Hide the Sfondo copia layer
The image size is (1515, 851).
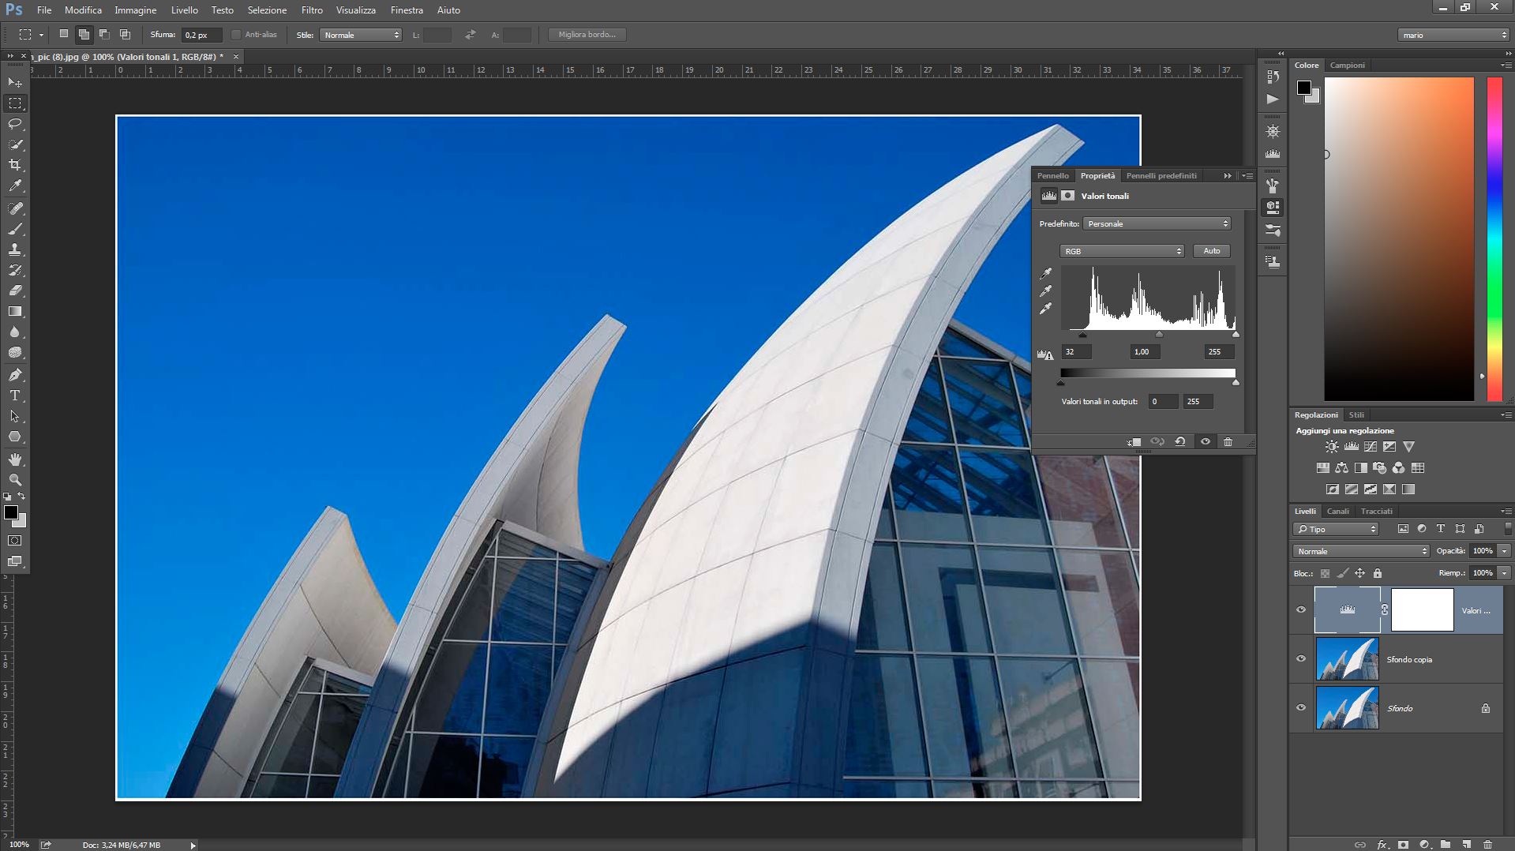[1301, 658]
